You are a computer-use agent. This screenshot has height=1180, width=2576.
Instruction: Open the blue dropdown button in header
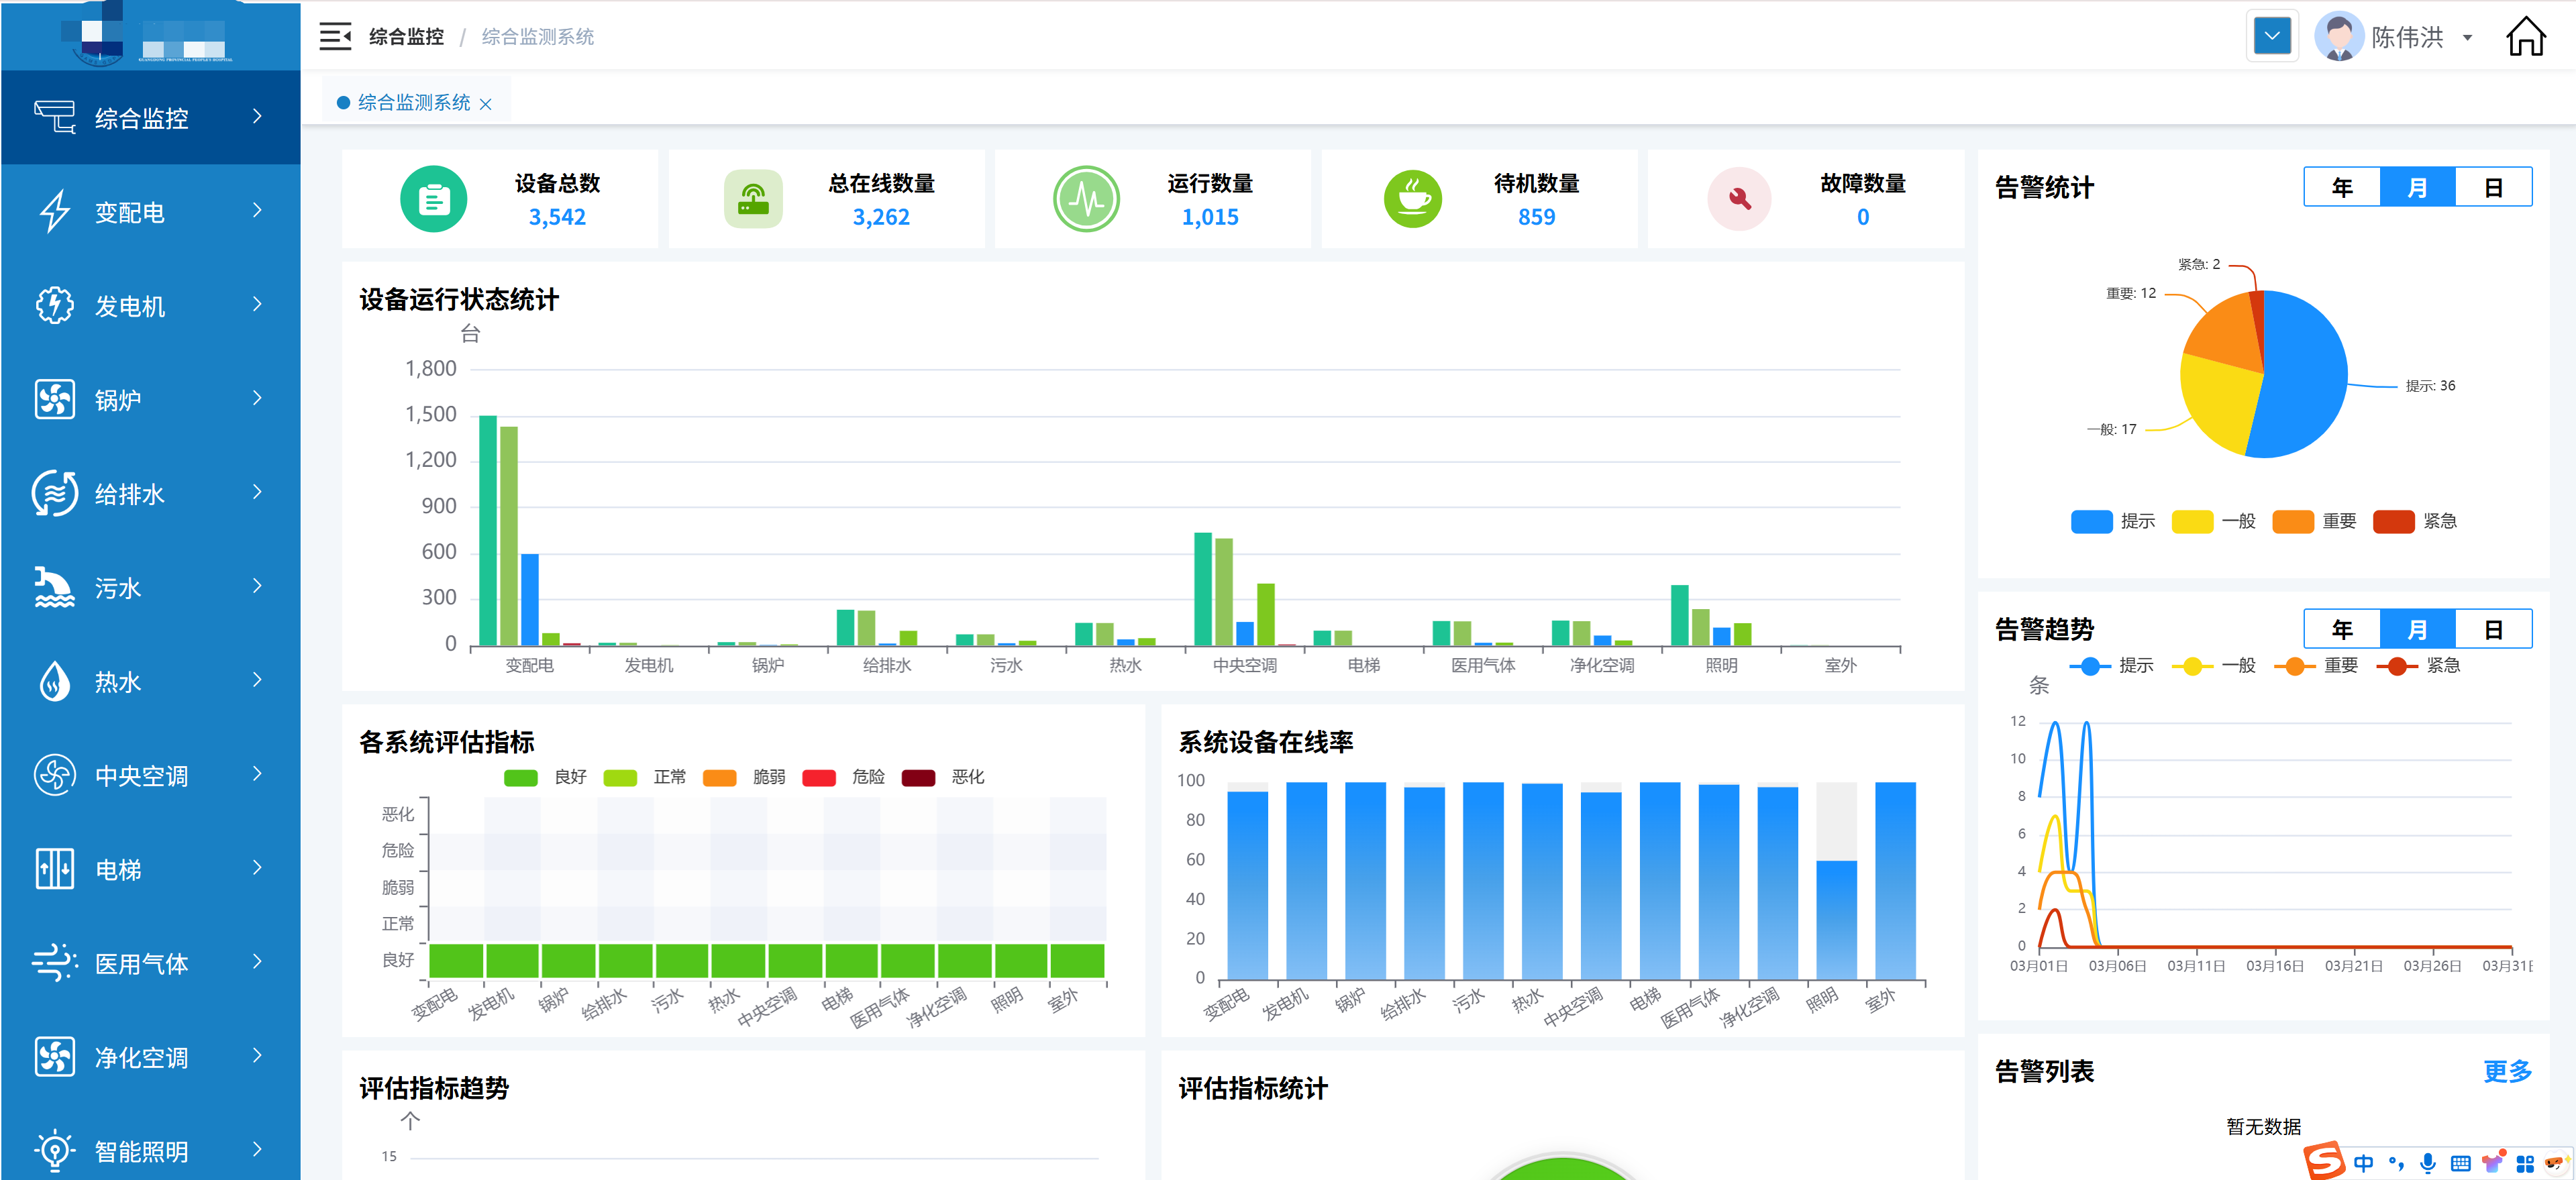click(x=2272, y=37)
